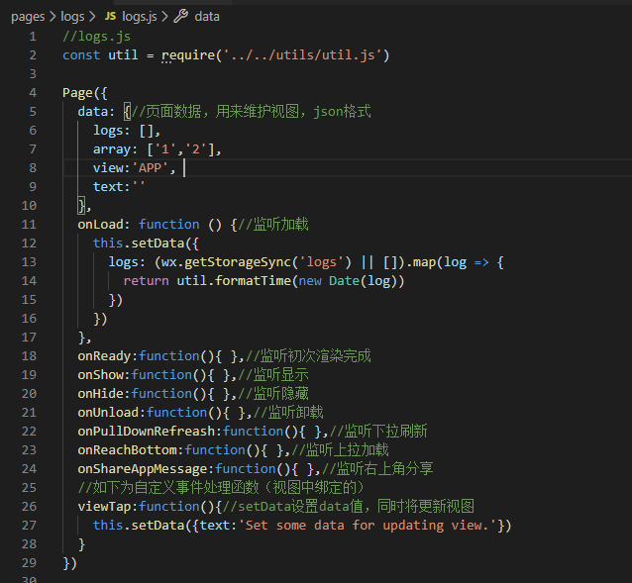Image resolution: width=632 pixels, height=583 pixels.
Task: Click 'wx.getStorageSync' on line 13
Action: pyautogui.click(x=226, y=262)
